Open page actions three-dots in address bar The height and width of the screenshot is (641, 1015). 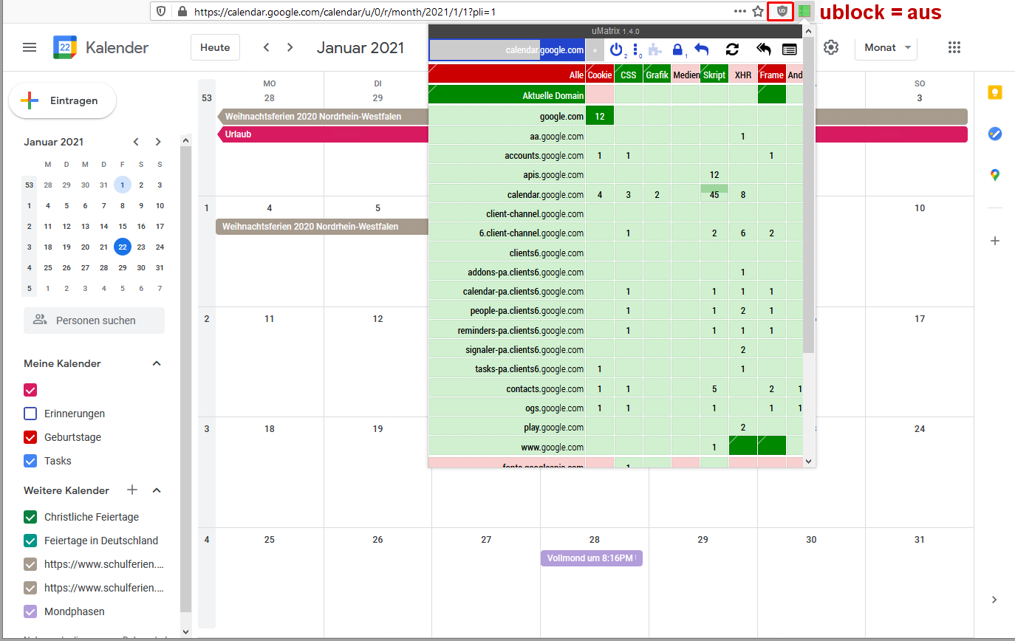tap(740, 11)
